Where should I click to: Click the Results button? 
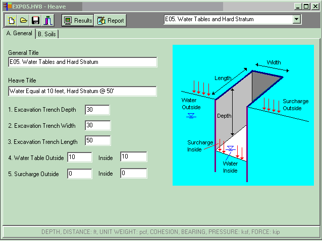78,20
